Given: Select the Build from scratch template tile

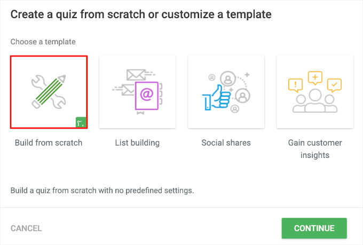Looking at the screenshot, I should pos(49,92).
